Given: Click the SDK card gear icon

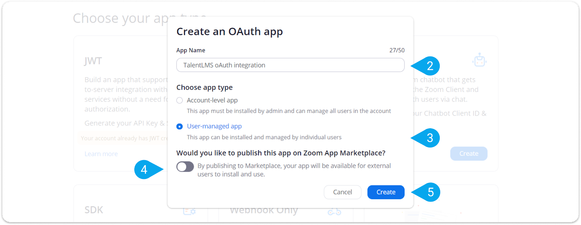Looking at the screenshot, I should point(189,211).
